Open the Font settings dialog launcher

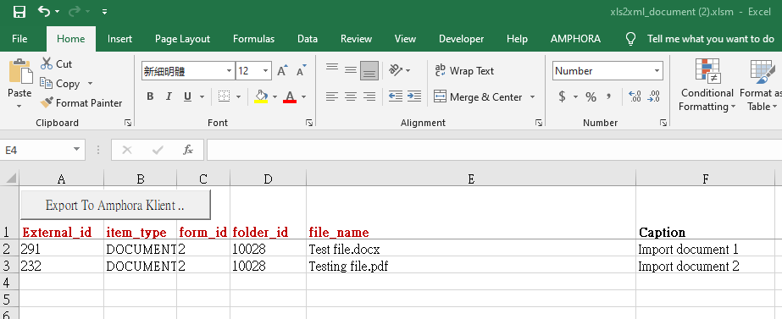[309, 123]
